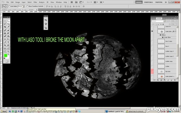Viewport: 181px width, 113px height.
Task: Select the 3D Camera Rotate tool
Action: pyautogui.click(x=8, y=49)
